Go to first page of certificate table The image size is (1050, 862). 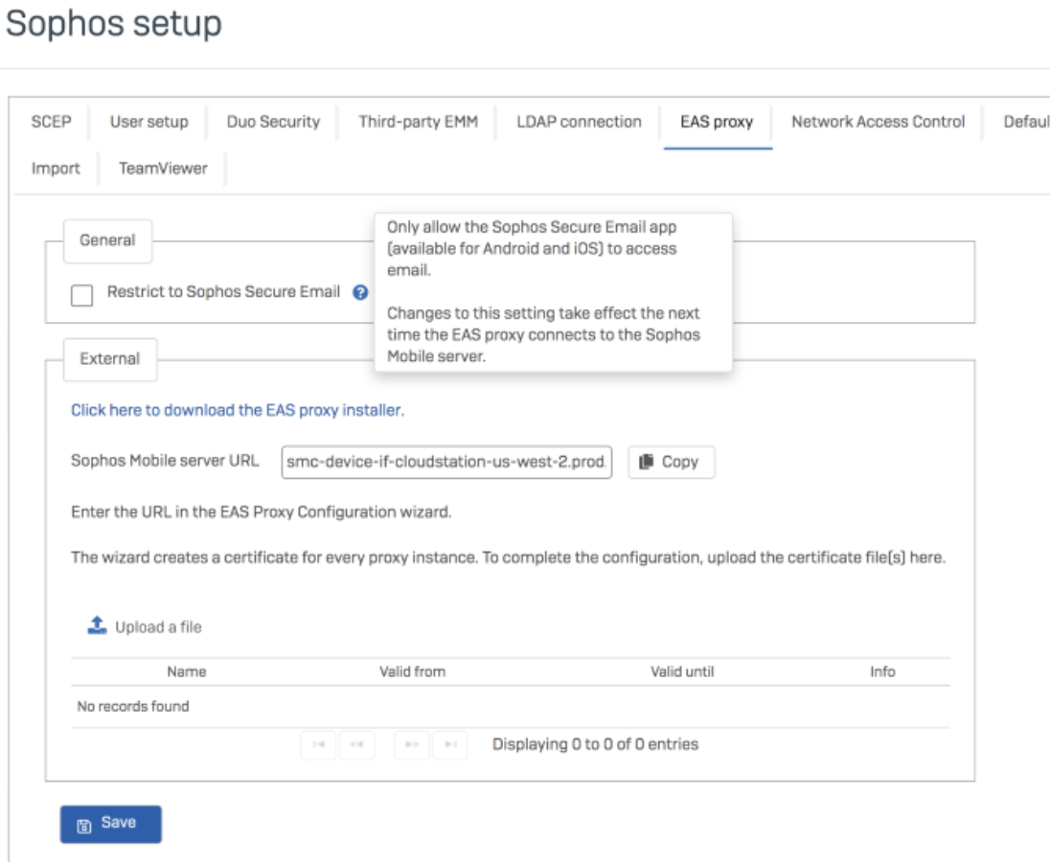coord(318,744)
